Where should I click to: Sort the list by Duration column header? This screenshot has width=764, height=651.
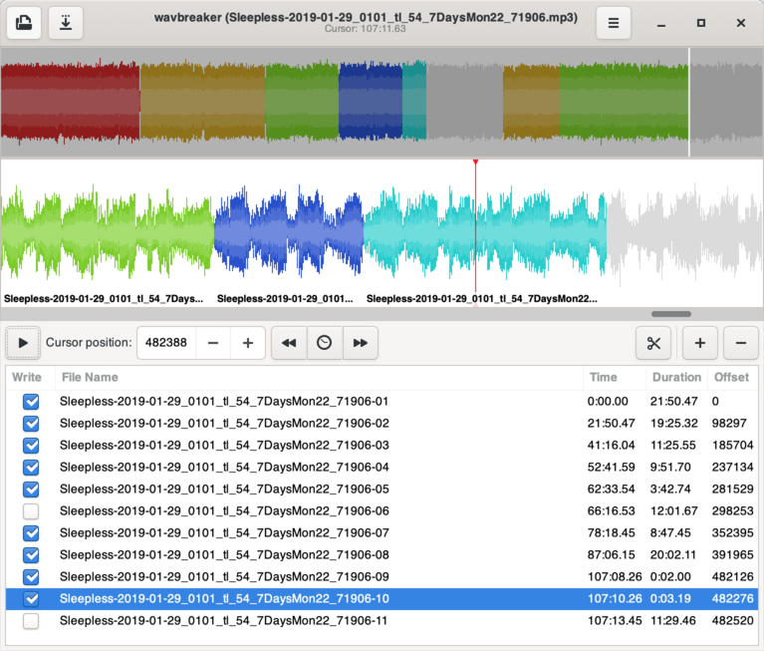(676, 378)
